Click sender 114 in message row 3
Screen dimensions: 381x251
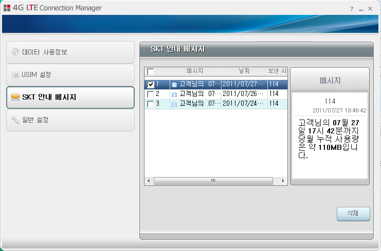pos(274,104)
